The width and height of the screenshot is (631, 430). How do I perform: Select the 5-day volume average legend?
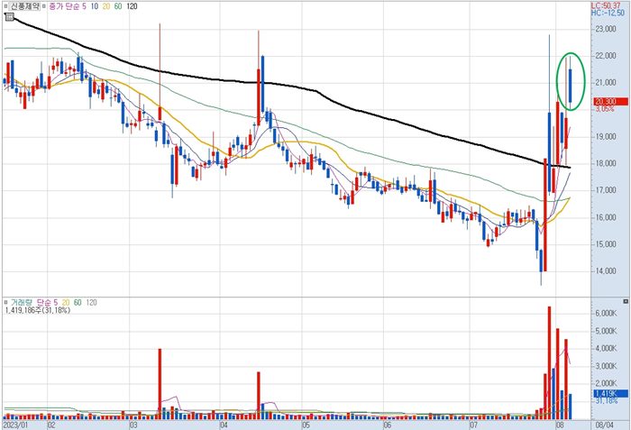tap(56, 302)
